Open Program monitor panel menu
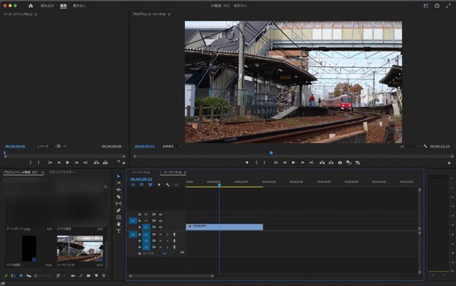Screen dimensions: 456x286 pos(169,14)
